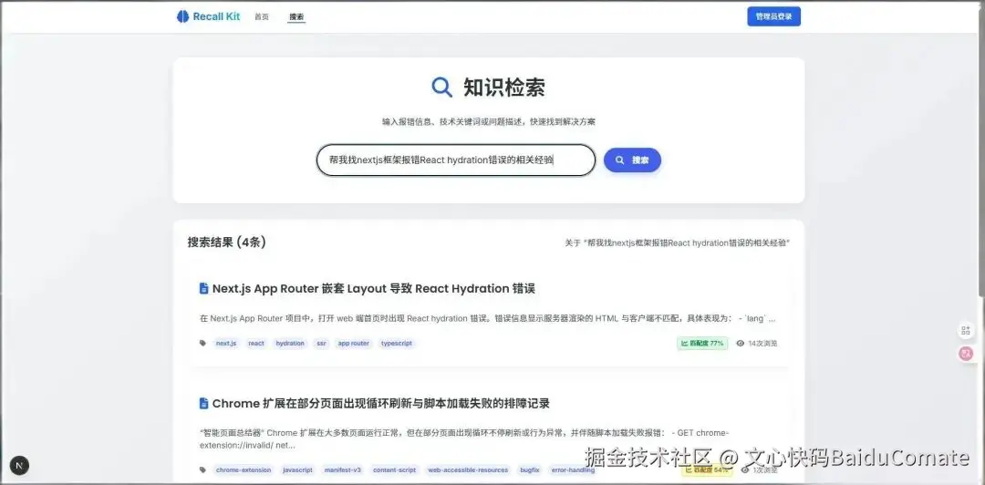Click the 输入报错信息 subtitle text

point(489,122)
